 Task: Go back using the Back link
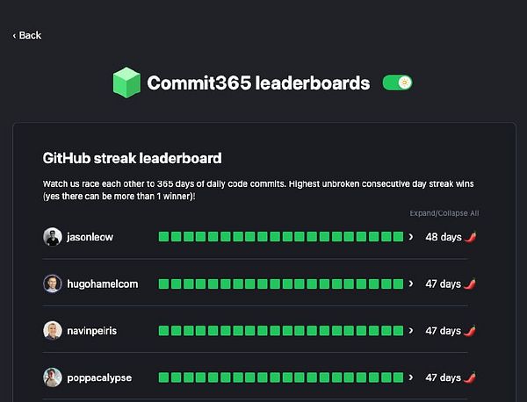[27, 35]
